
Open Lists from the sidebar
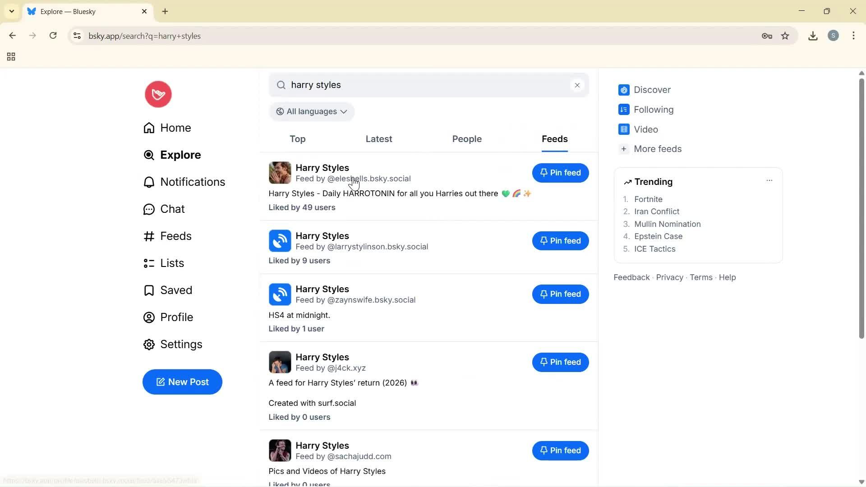click(172, 263)
